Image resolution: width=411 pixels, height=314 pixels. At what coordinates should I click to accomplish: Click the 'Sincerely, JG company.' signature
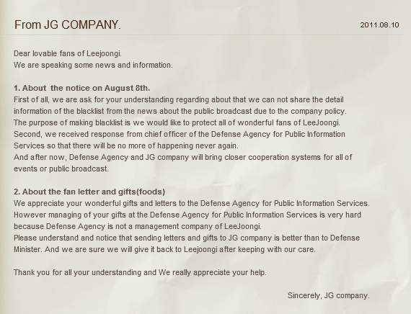coord(329,296)
